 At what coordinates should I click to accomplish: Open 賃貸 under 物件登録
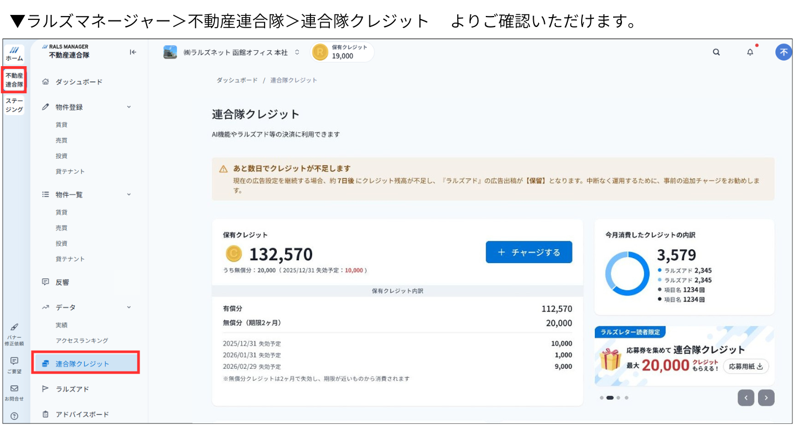(61, 125)
